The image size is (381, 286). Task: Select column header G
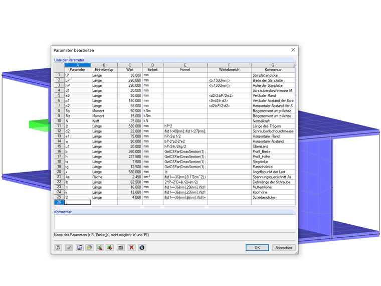[273, 65]
